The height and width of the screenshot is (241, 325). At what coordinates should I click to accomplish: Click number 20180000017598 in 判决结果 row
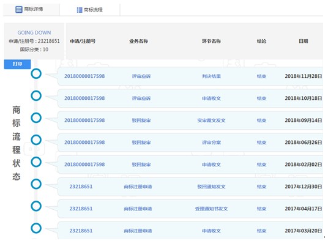click(x=84, y=76)
